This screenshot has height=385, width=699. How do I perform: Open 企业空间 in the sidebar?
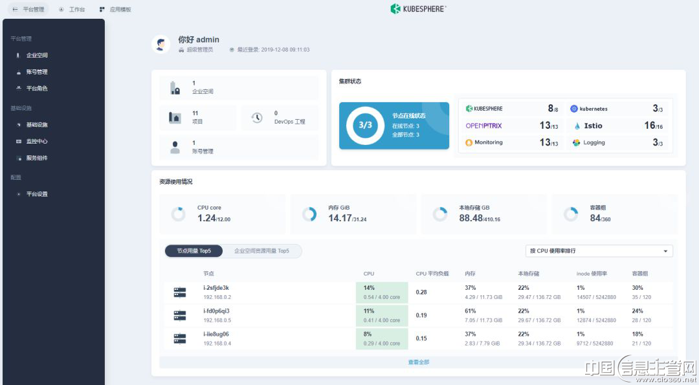pyautogui.click(x=36, y=55)
